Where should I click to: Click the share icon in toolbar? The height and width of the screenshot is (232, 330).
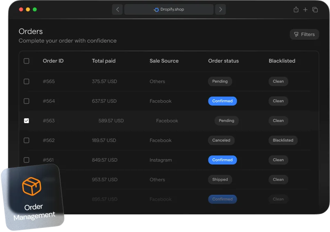click(x=296, y=10)
